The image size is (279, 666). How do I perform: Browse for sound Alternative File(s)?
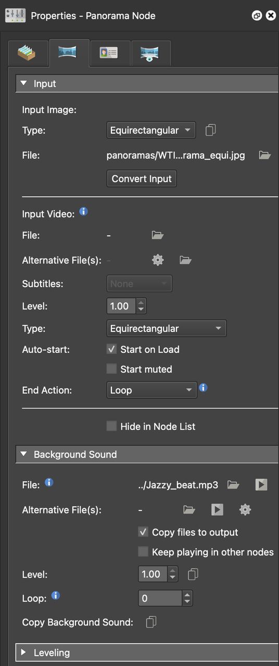189,510
